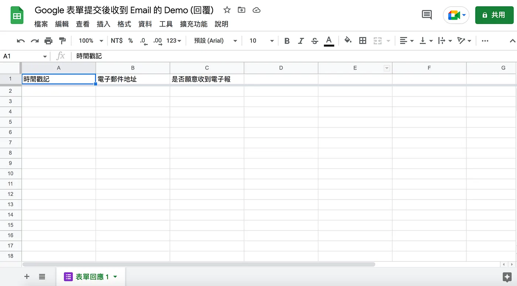Format as percent with % icon
The width and height of the screenshot is (517, 286).
130,41
